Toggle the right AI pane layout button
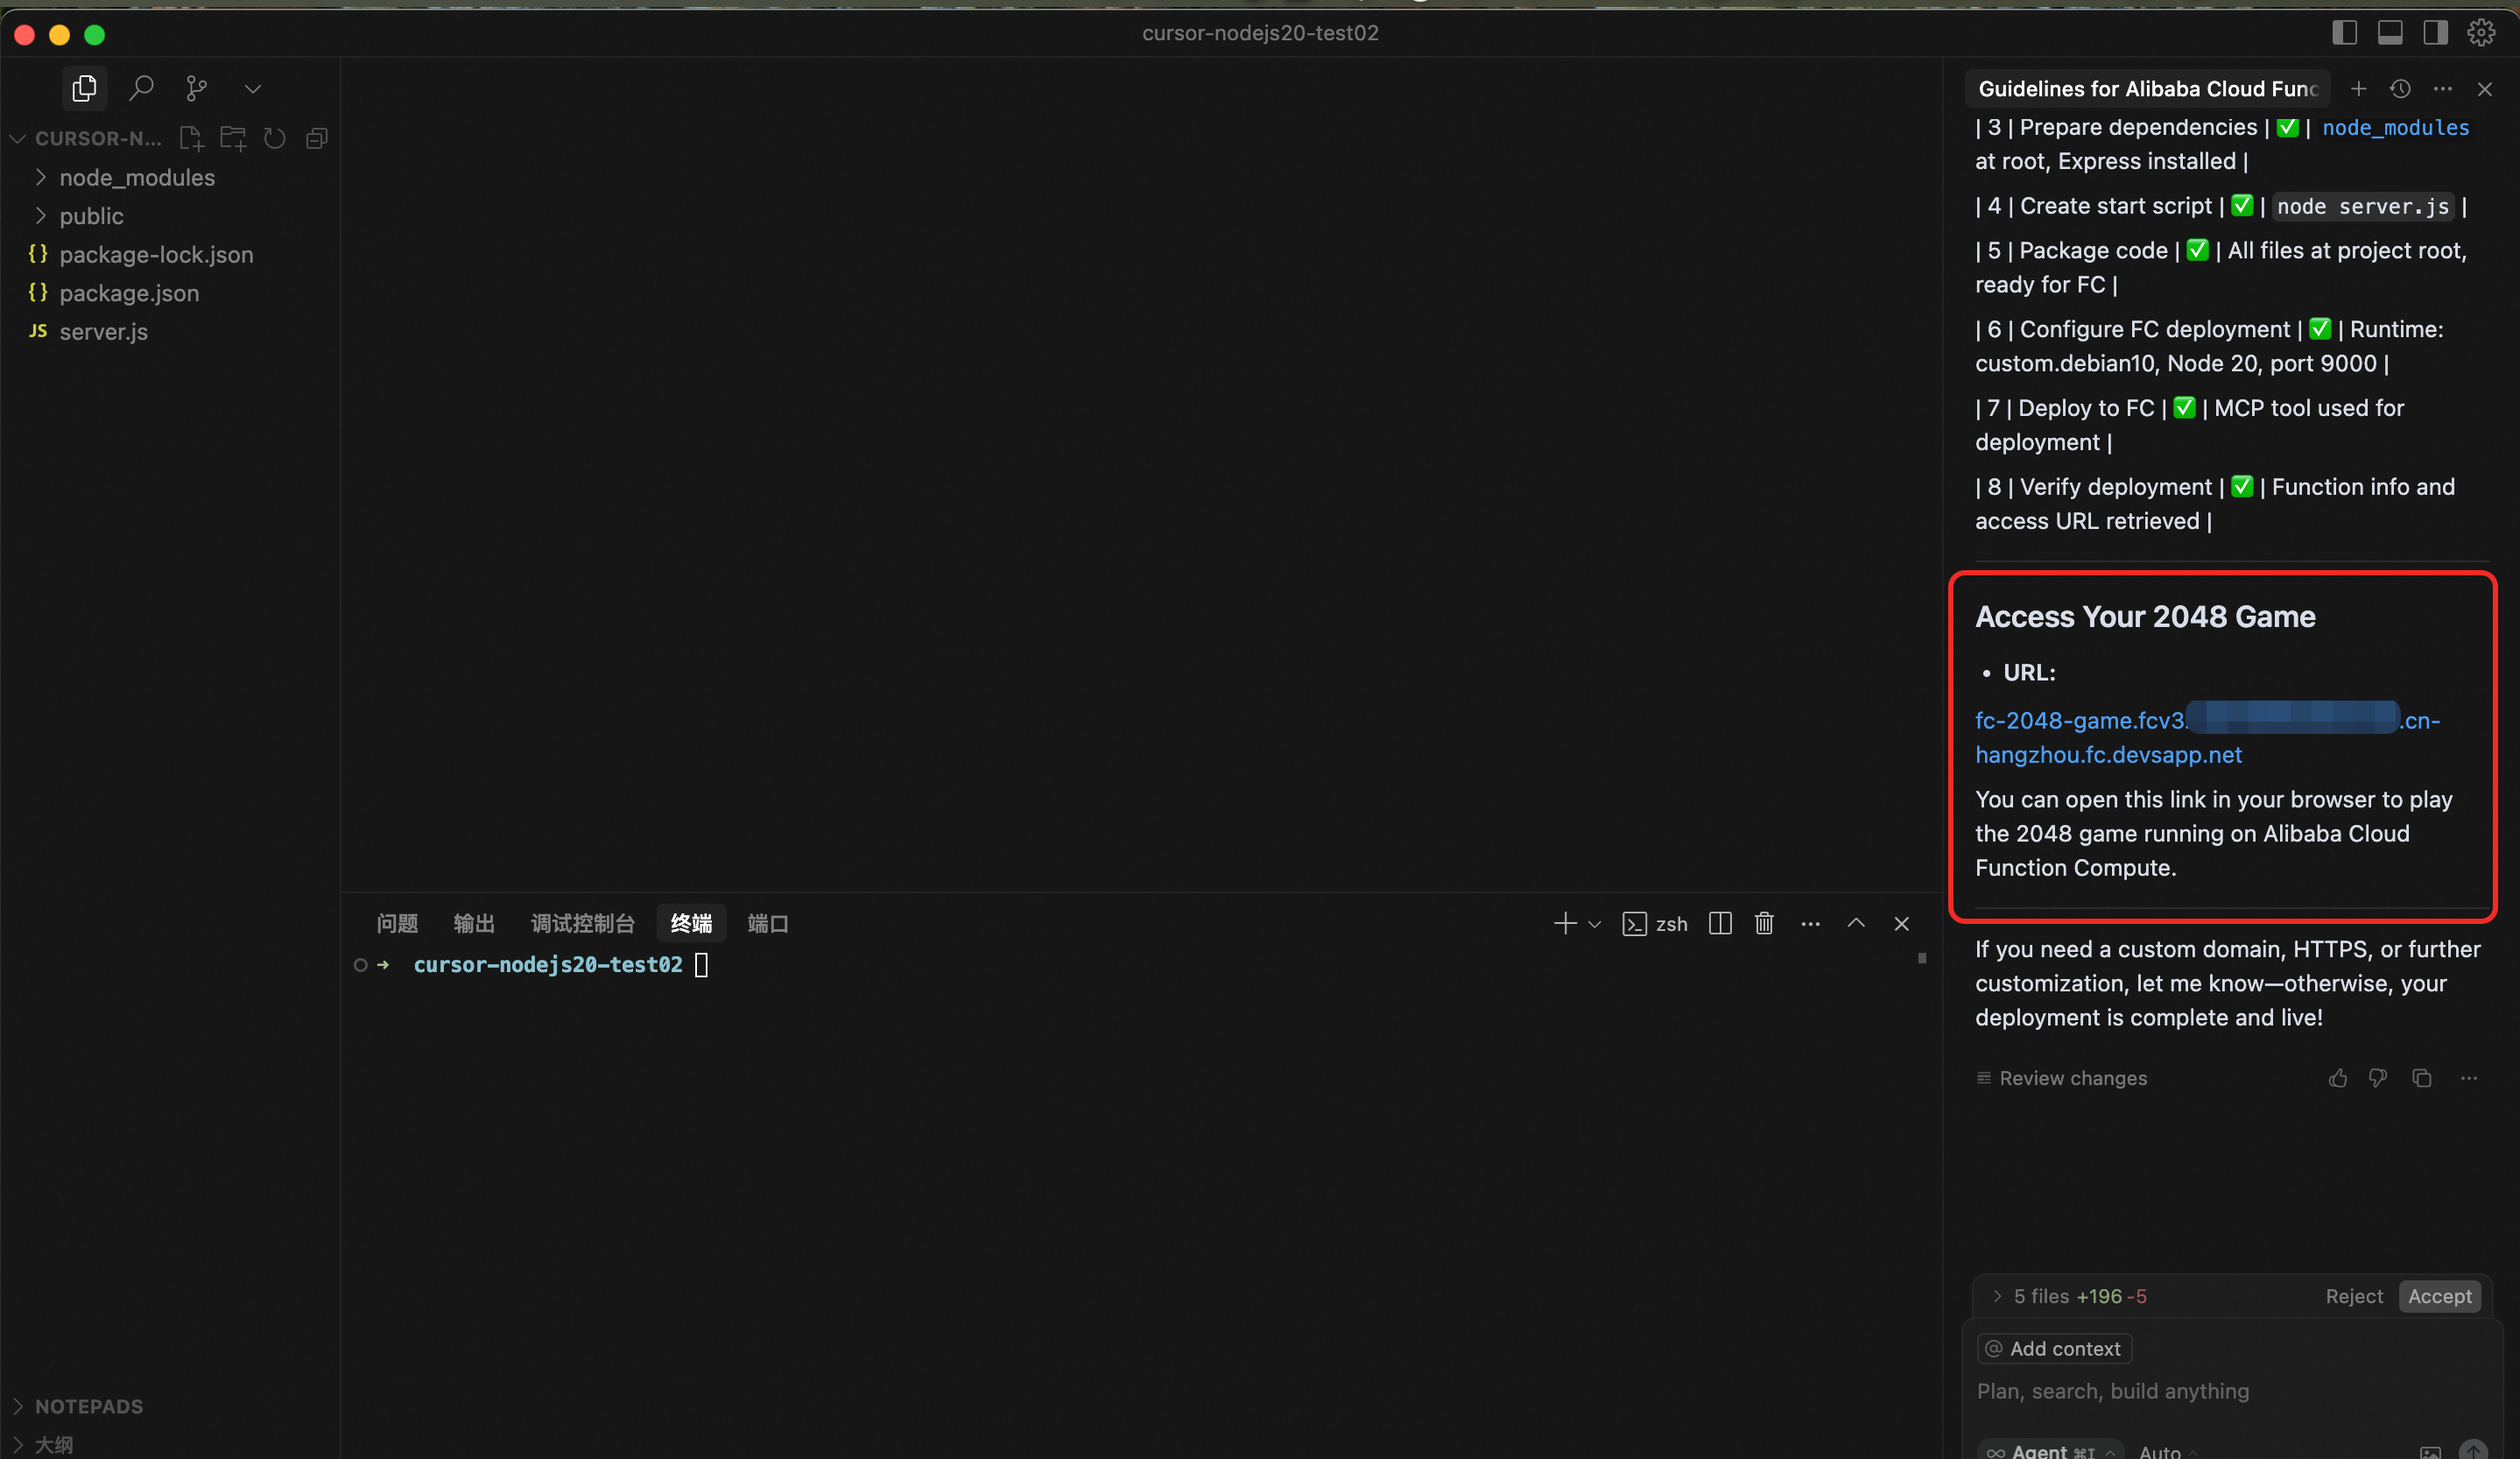The width and height of the screenshot is (2520, 1459). (x=2435, y=33)
